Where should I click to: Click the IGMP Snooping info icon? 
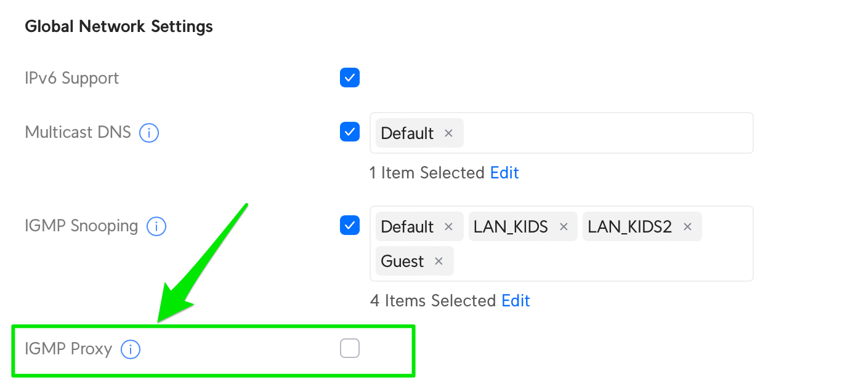[156, 226]
